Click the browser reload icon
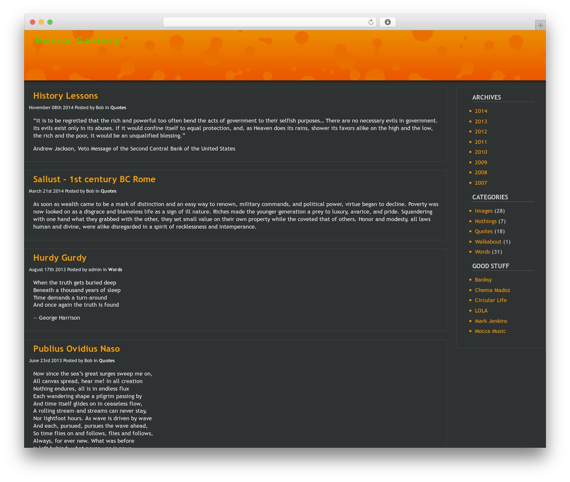Image resolution: width=570 pixels, height=482 pixels. point(370,22)
